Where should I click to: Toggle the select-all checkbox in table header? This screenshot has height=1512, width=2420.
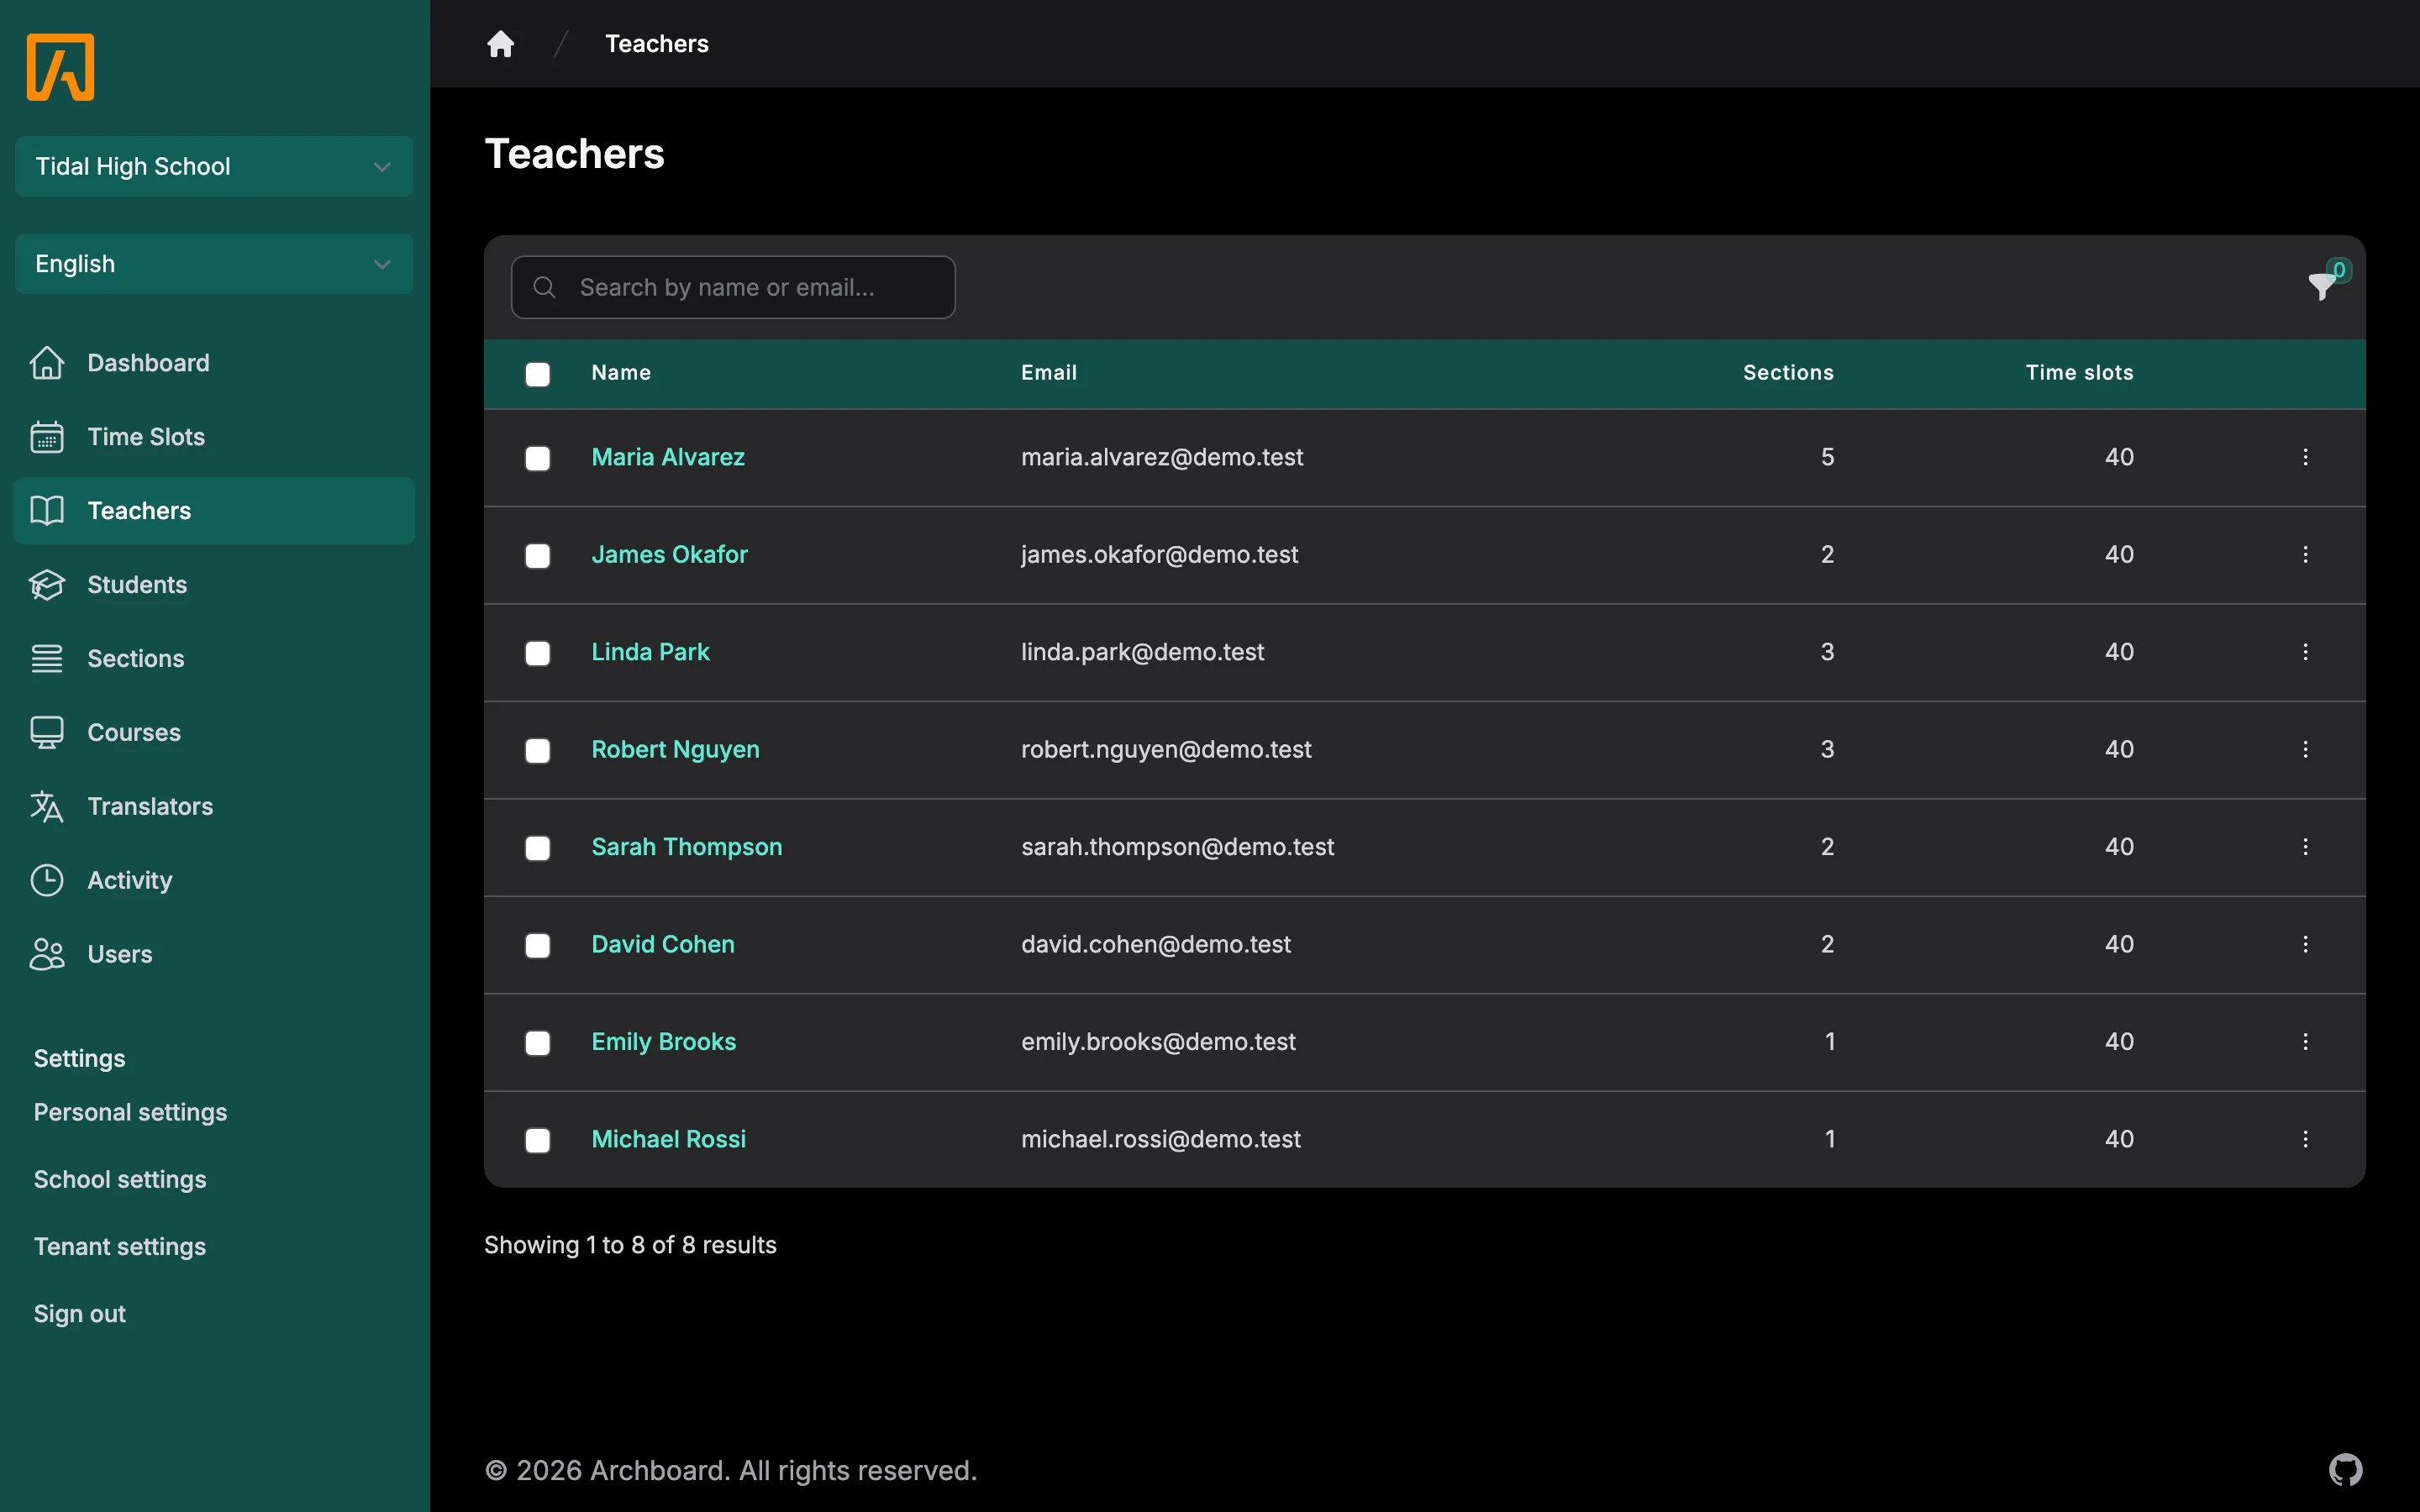pyautogui.click(x=538, y=374)
